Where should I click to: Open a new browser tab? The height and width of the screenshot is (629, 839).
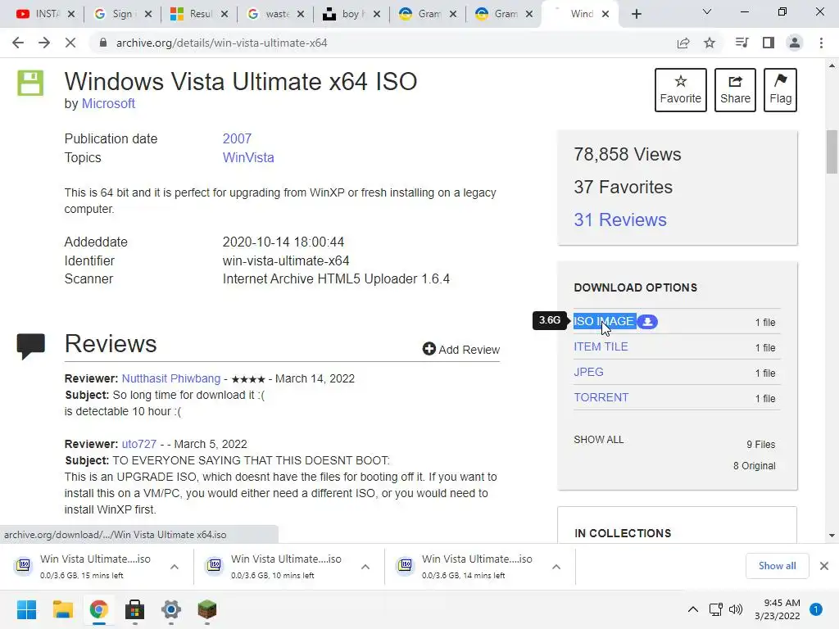(636, 14)
